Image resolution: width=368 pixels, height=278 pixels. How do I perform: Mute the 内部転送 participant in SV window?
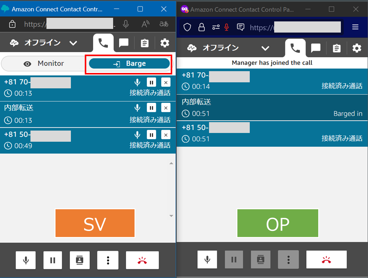[138, 108]
